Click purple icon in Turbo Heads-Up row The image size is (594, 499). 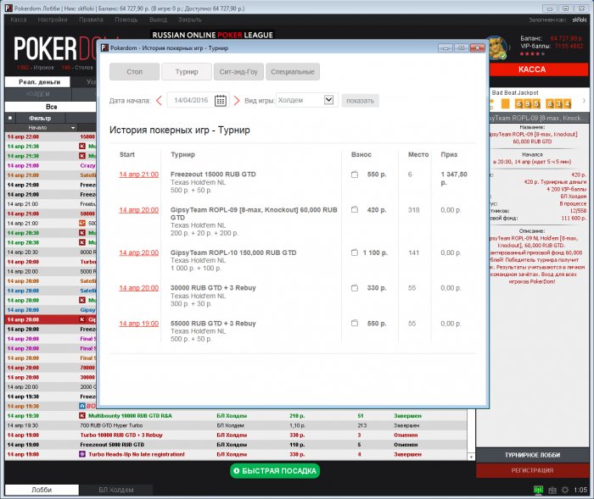82,454
